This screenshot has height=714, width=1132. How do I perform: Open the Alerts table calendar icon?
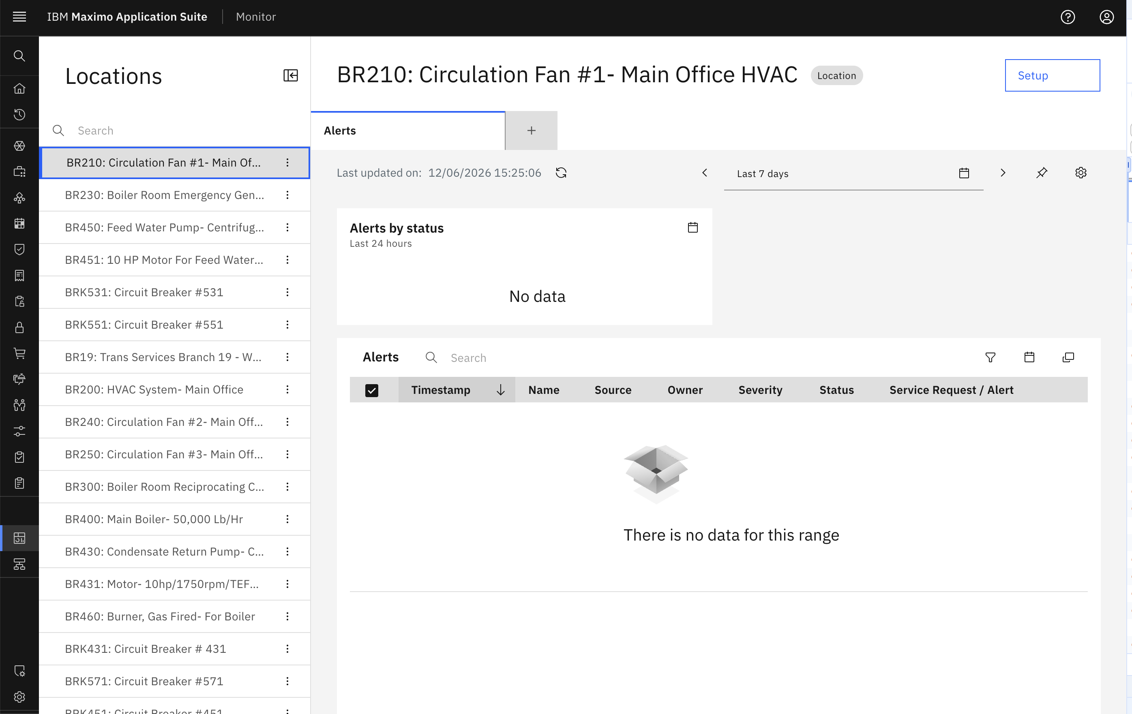coord(1029,357)
